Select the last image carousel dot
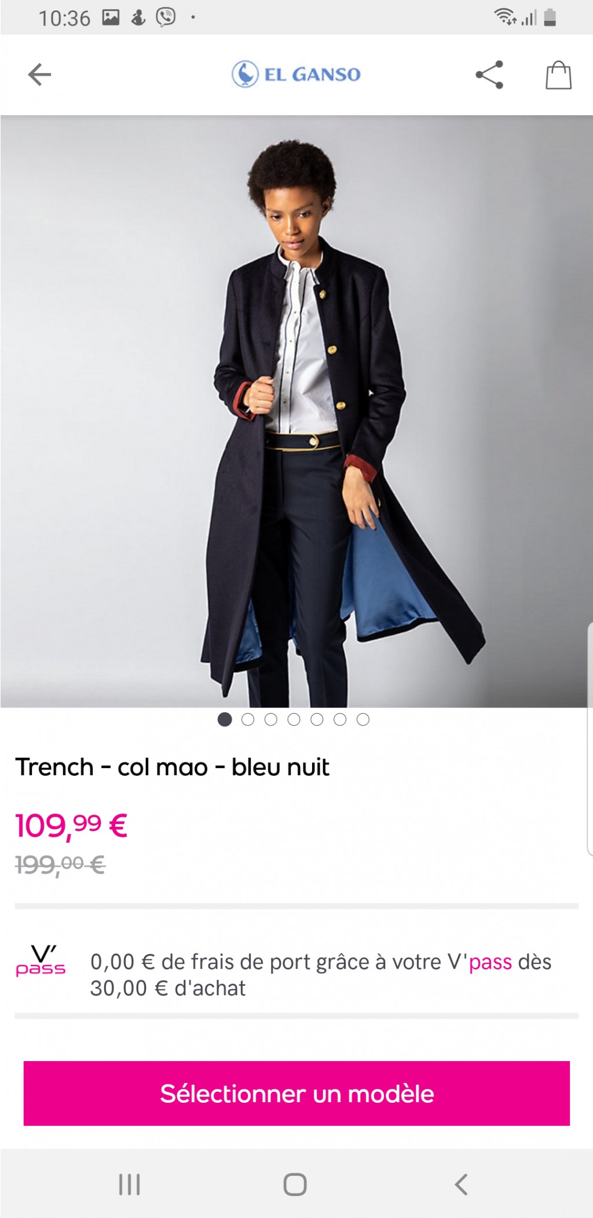The width and height of the screenshot is (593, 1218). [363, 720]
